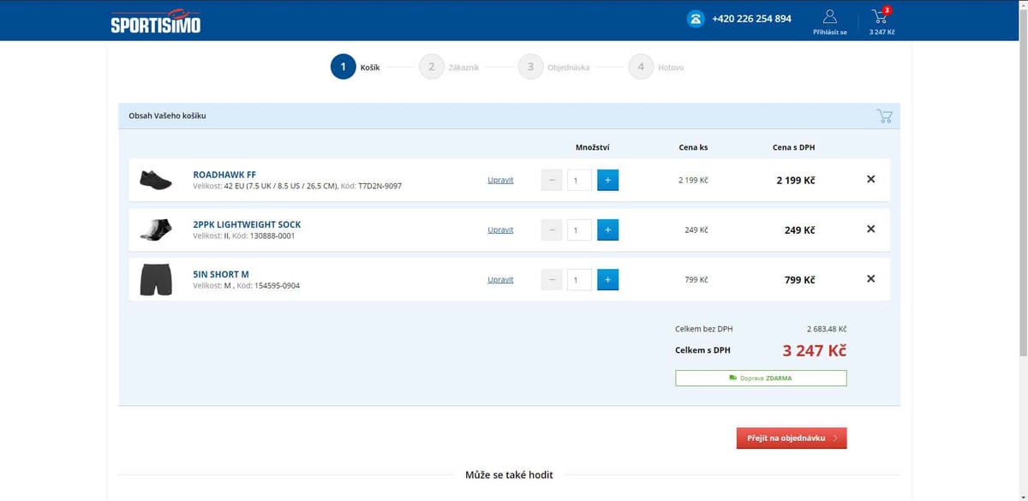1028x501 pixels.
Task: Remove 5IN SHORT M from cart
Action: click(x=870, y=279)
